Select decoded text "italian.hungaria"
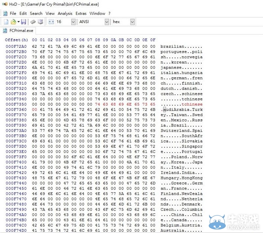 pyautogui.click(x=181, y=73)
